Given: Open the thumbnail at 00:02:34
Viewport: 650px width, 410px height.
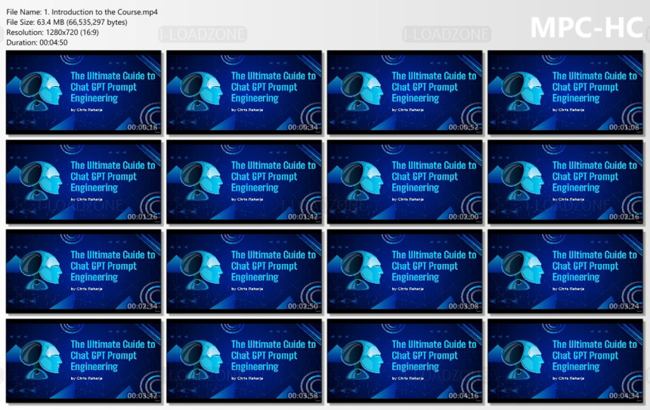Looking at the screenshot, I should point(84,272).
